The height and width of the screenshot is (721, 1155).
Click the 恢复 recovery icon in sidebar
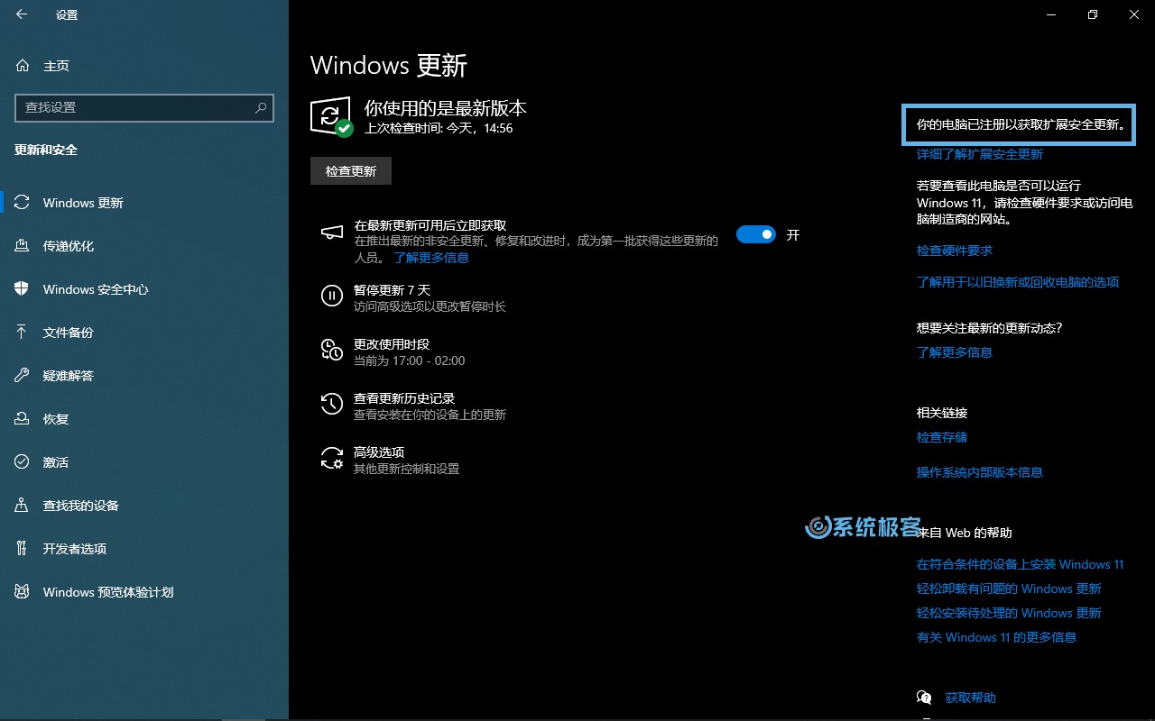pyautogui.click(x=23, y=419)
